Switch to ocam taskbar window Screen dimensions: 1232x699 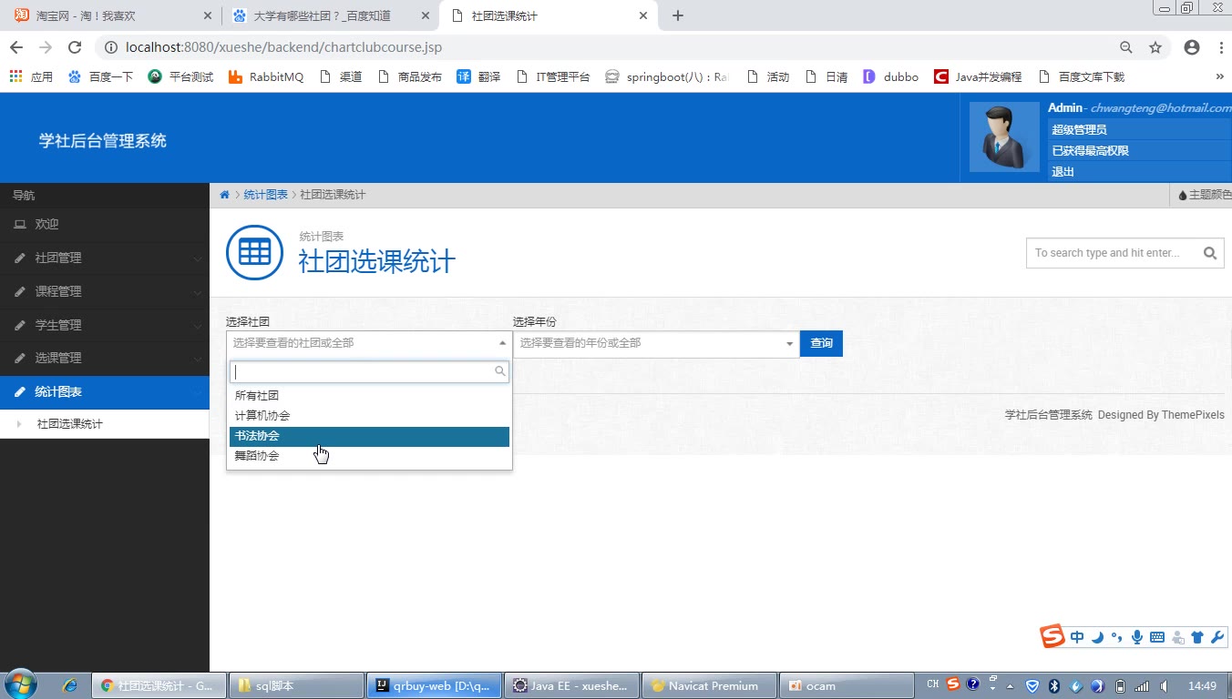847,685
